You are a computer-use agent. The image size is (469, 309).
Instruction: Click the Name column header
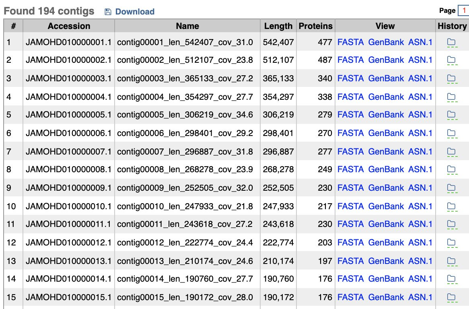click(x=187, y=26)
